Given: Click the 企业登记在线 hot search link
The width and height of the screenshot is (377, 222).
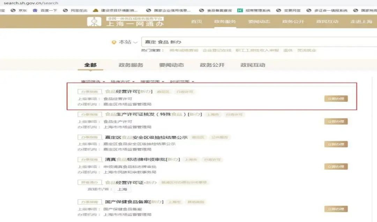Looking at the screenshot, I should [x=217, y=51].
